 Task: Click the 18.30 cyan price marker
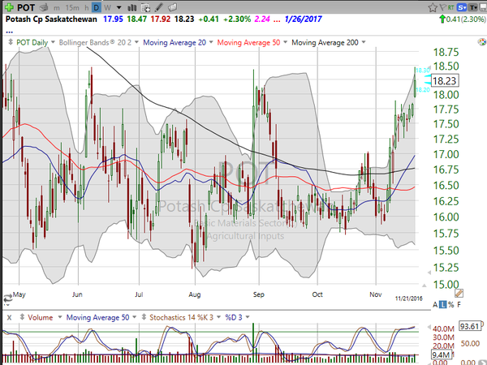(x=423, y=71)
